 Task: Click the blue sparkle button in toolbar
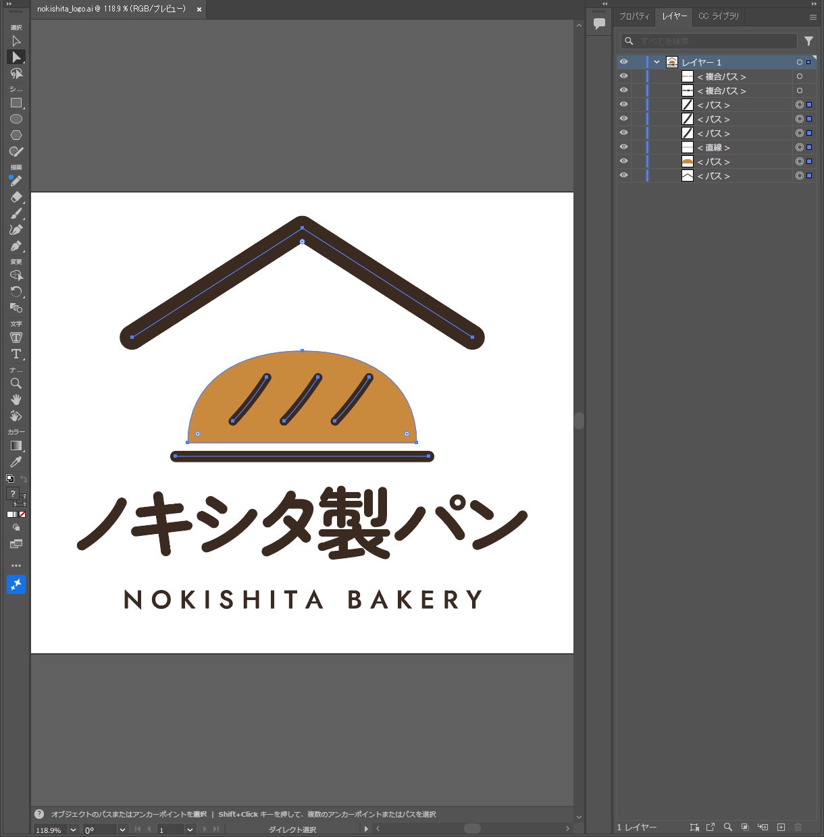(x=16, y=585)
